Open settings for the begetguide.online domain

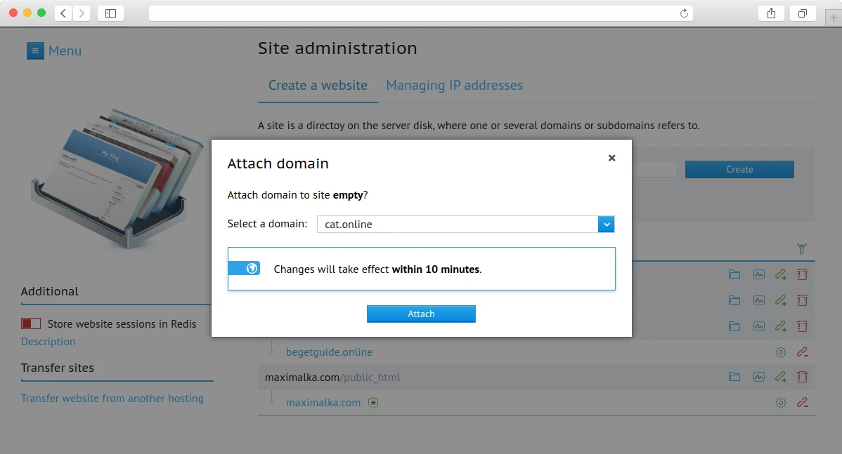[780, 352]
